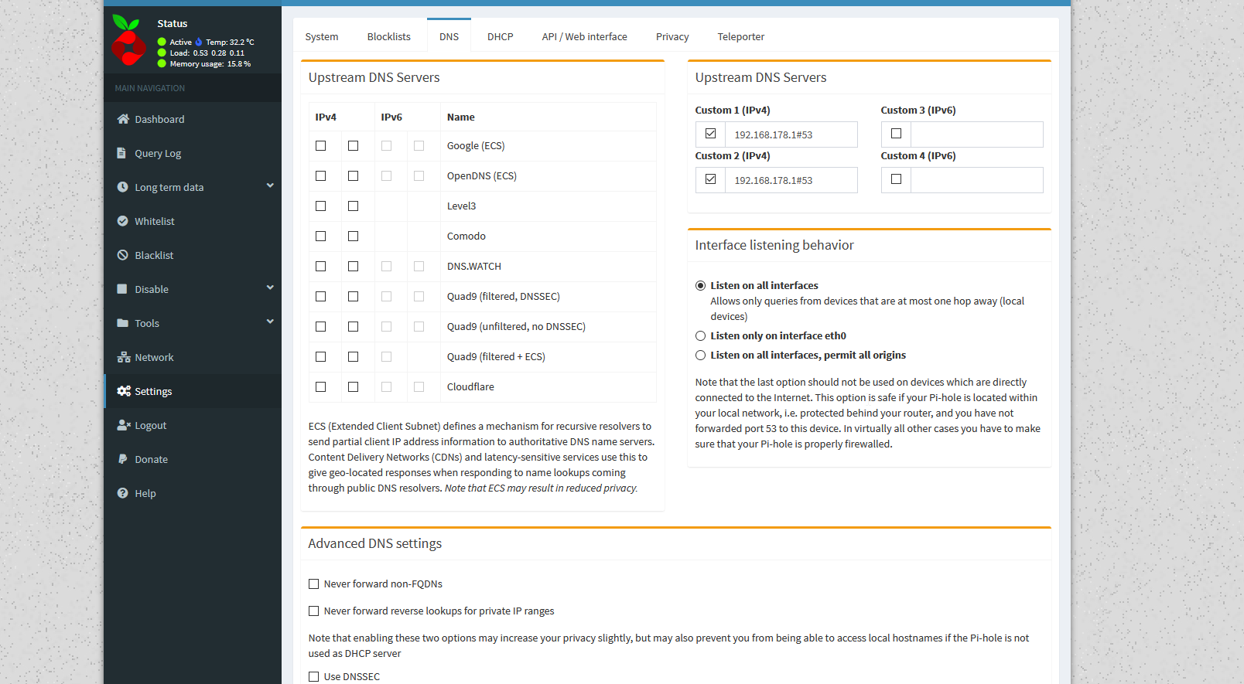
Task: Go to the Whitelist page
Action: click(155, 221)
